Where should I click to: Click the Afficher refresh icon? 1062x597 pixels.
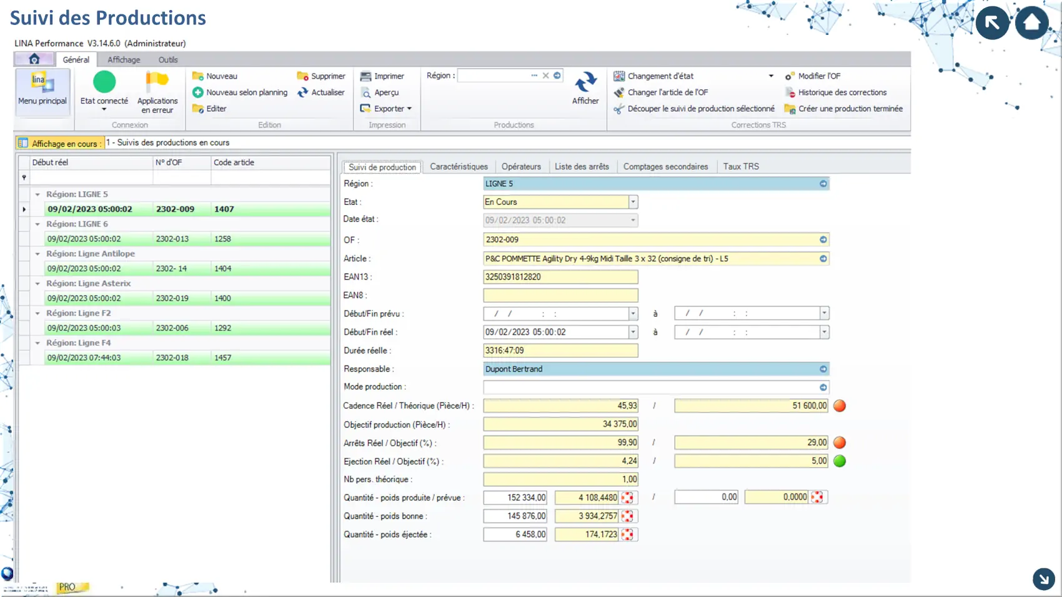coord(585,83)
